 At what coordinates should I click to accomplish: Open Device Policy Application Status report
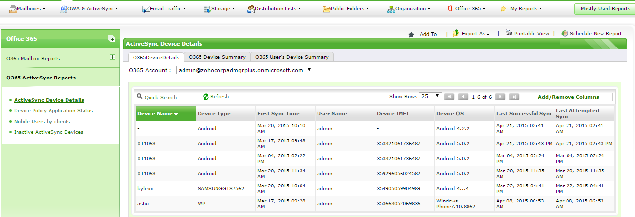coord(53,111)
